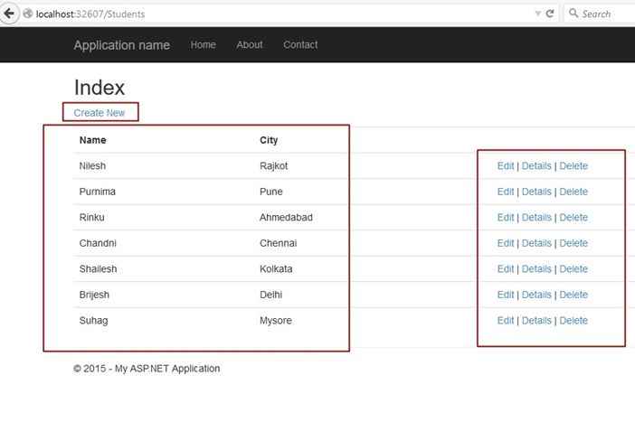Screen dimensions: 635x422
Task: Click the City column header
Action: (269, 140)
